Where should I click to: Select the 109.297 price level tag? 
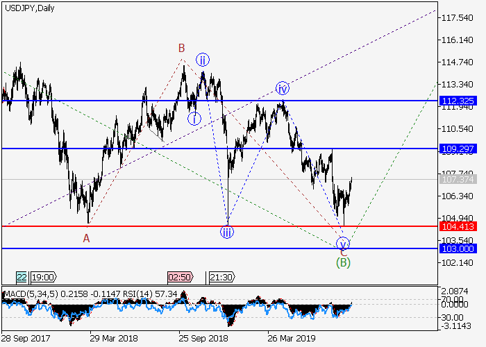[456, 149]
